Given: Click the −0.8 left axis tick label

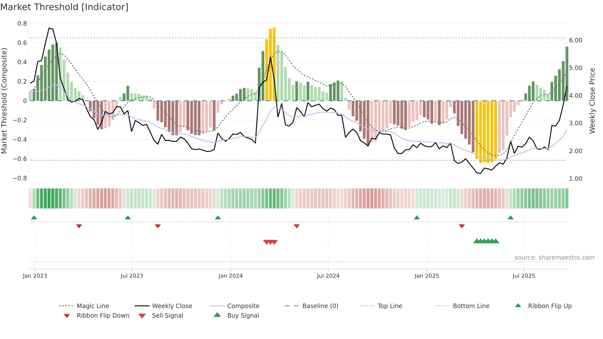Looking at the screenshot, I should (x=20, y=178).
